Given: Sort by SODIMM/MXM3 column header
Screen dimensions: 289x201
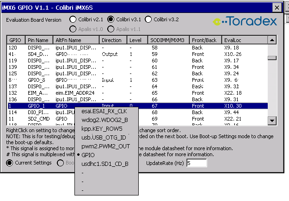Looking at the screenshot, I should 168,40.
